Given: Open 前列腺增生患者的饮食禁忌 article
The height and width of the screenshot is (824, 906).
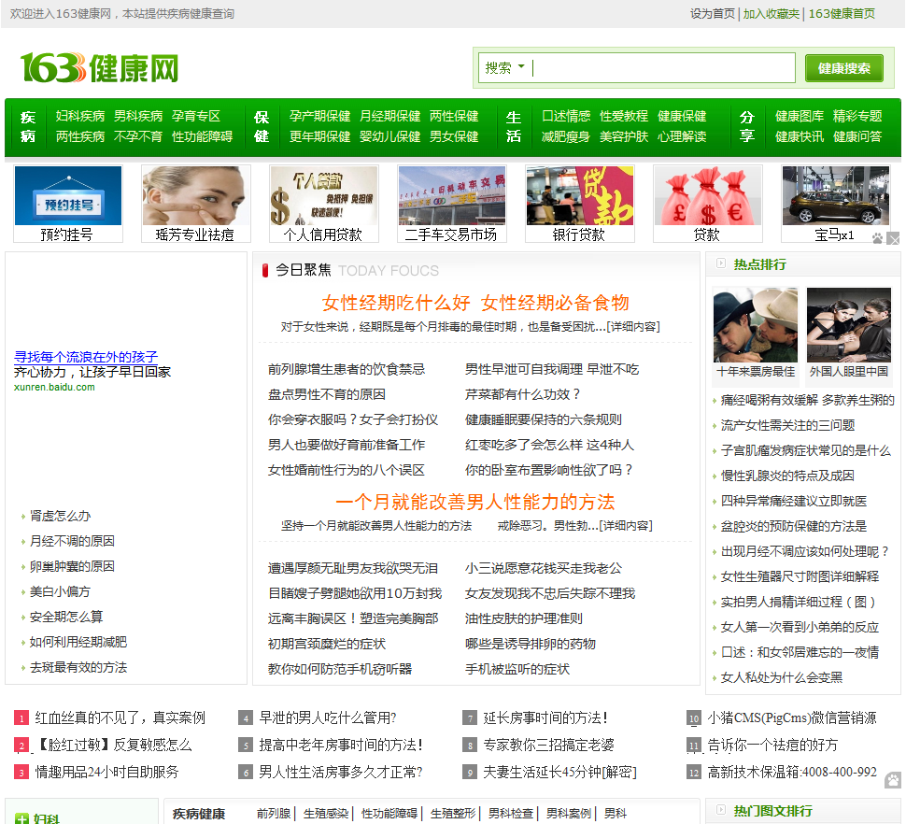Looking at the screenshot, I should pos(347,369).
